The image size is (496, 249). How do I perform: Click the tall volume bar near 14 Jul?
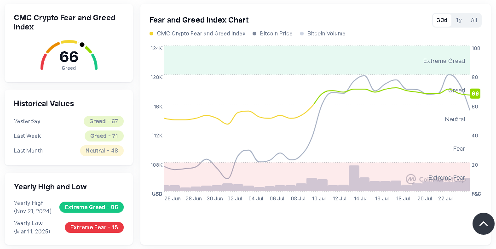tap(354, 178)
